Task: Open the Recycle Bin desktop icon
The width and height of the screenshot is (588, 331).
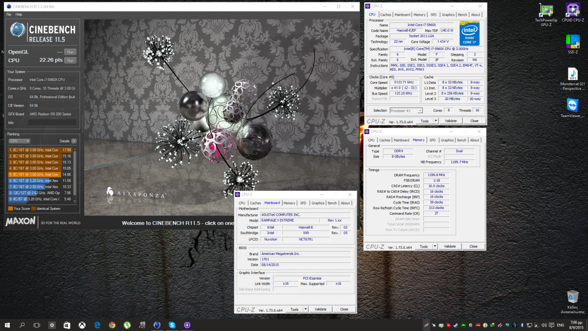Action: point(573,302)
